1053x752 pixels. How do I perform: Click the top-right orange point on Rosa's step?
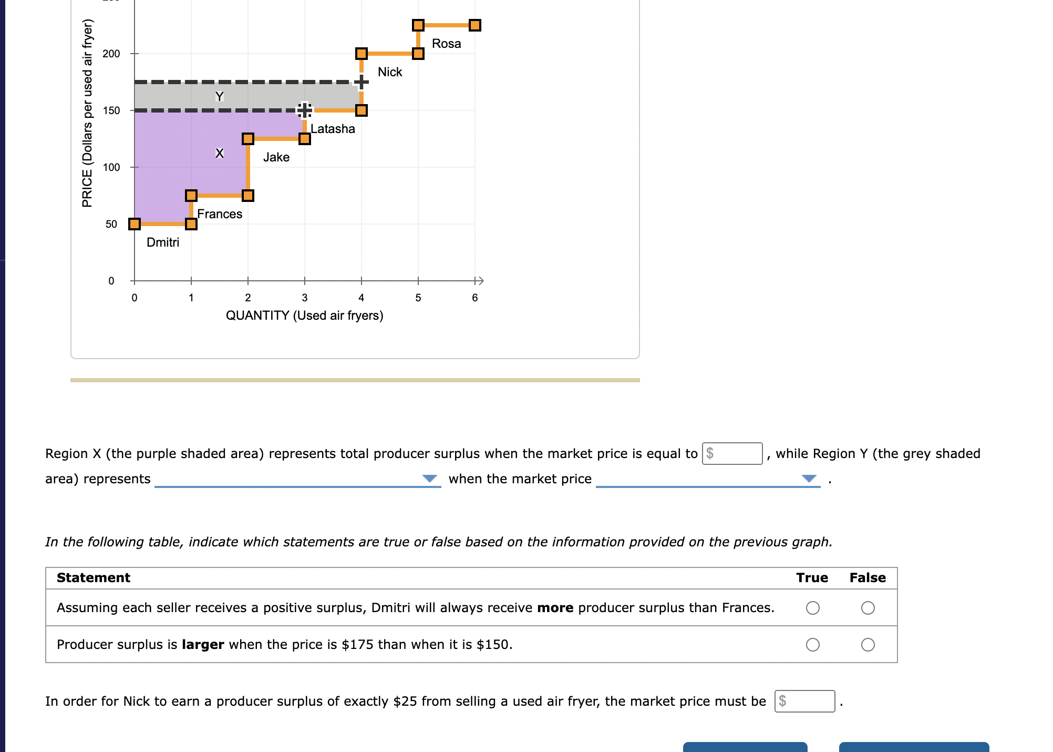pos(474,25)
